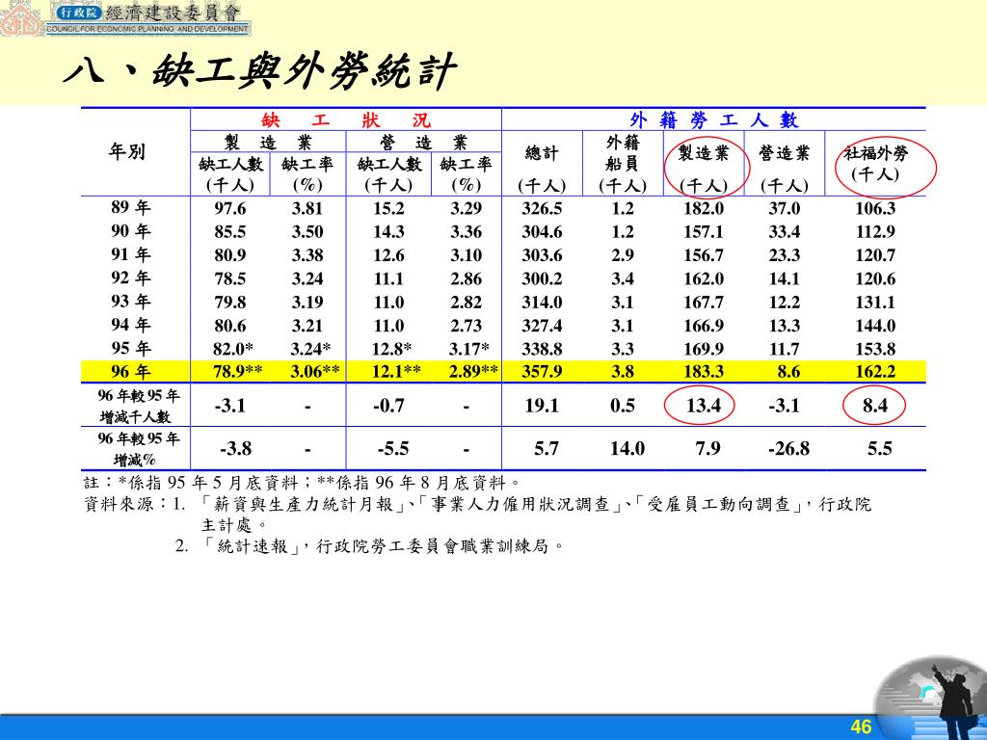Select the highlighted 96 年 row label

130,371
